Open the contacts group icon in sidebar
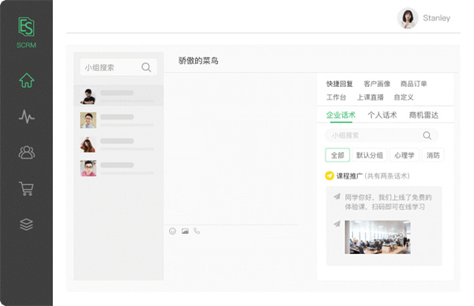This screenshot has height=306, width=474. 27,153
